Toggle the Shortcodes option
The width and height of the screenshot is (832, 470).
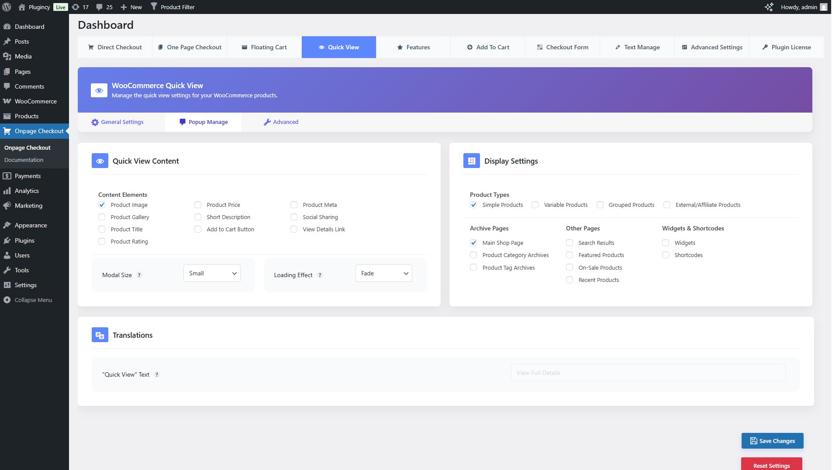coord(666,255)
